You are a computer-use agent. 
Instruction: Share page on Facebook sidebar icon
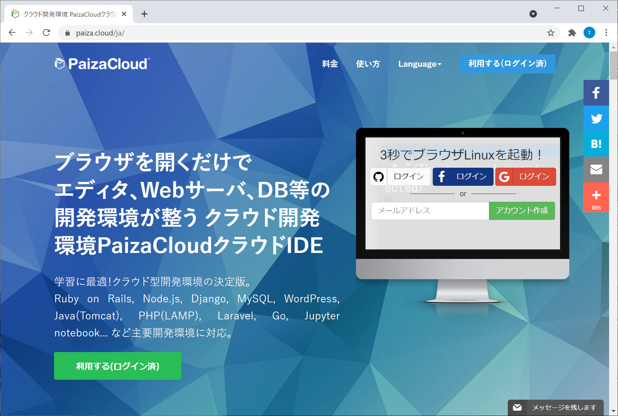pyautogui.click(x=596, y=93)
